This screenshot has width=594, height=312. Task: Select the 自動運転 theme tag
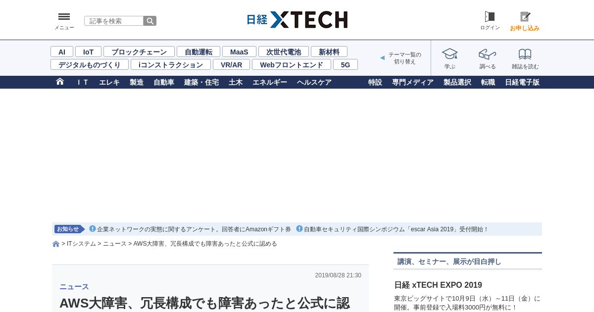198,52
